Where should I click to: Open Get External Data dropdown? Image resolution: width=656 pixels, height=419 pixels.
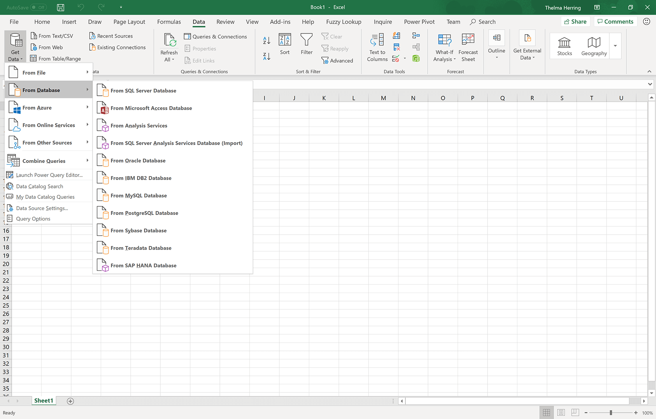click(527, 46)
